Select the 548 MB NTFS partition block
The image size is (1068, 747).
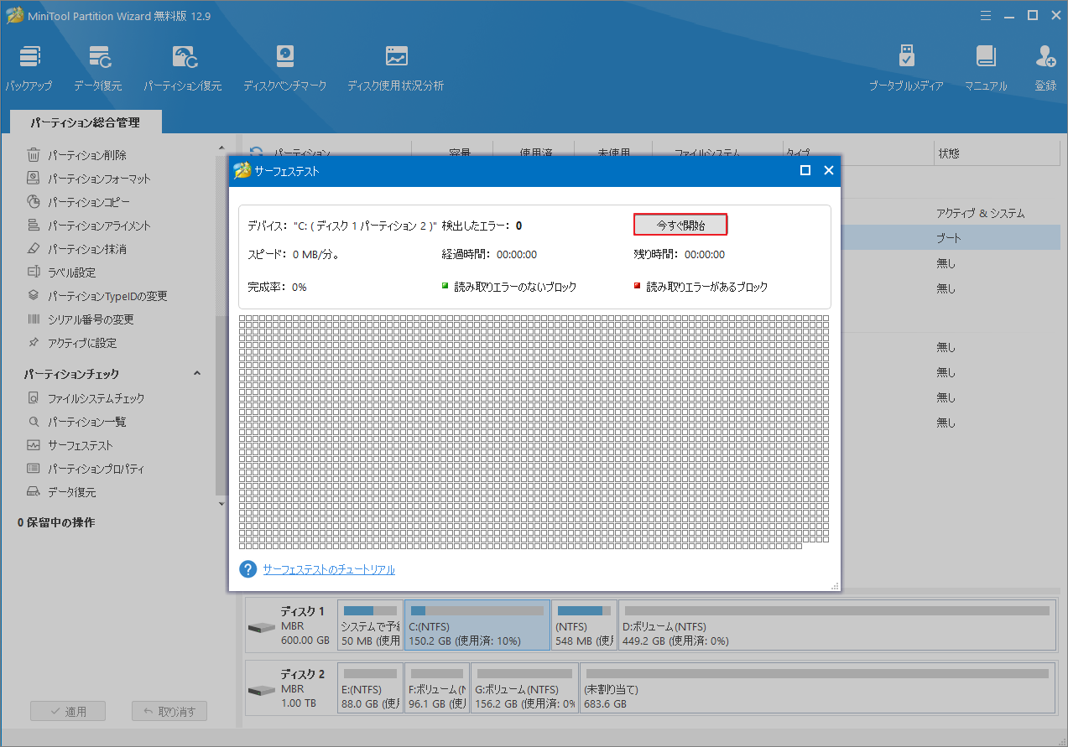pyautogui.click(x=585, y=625)
